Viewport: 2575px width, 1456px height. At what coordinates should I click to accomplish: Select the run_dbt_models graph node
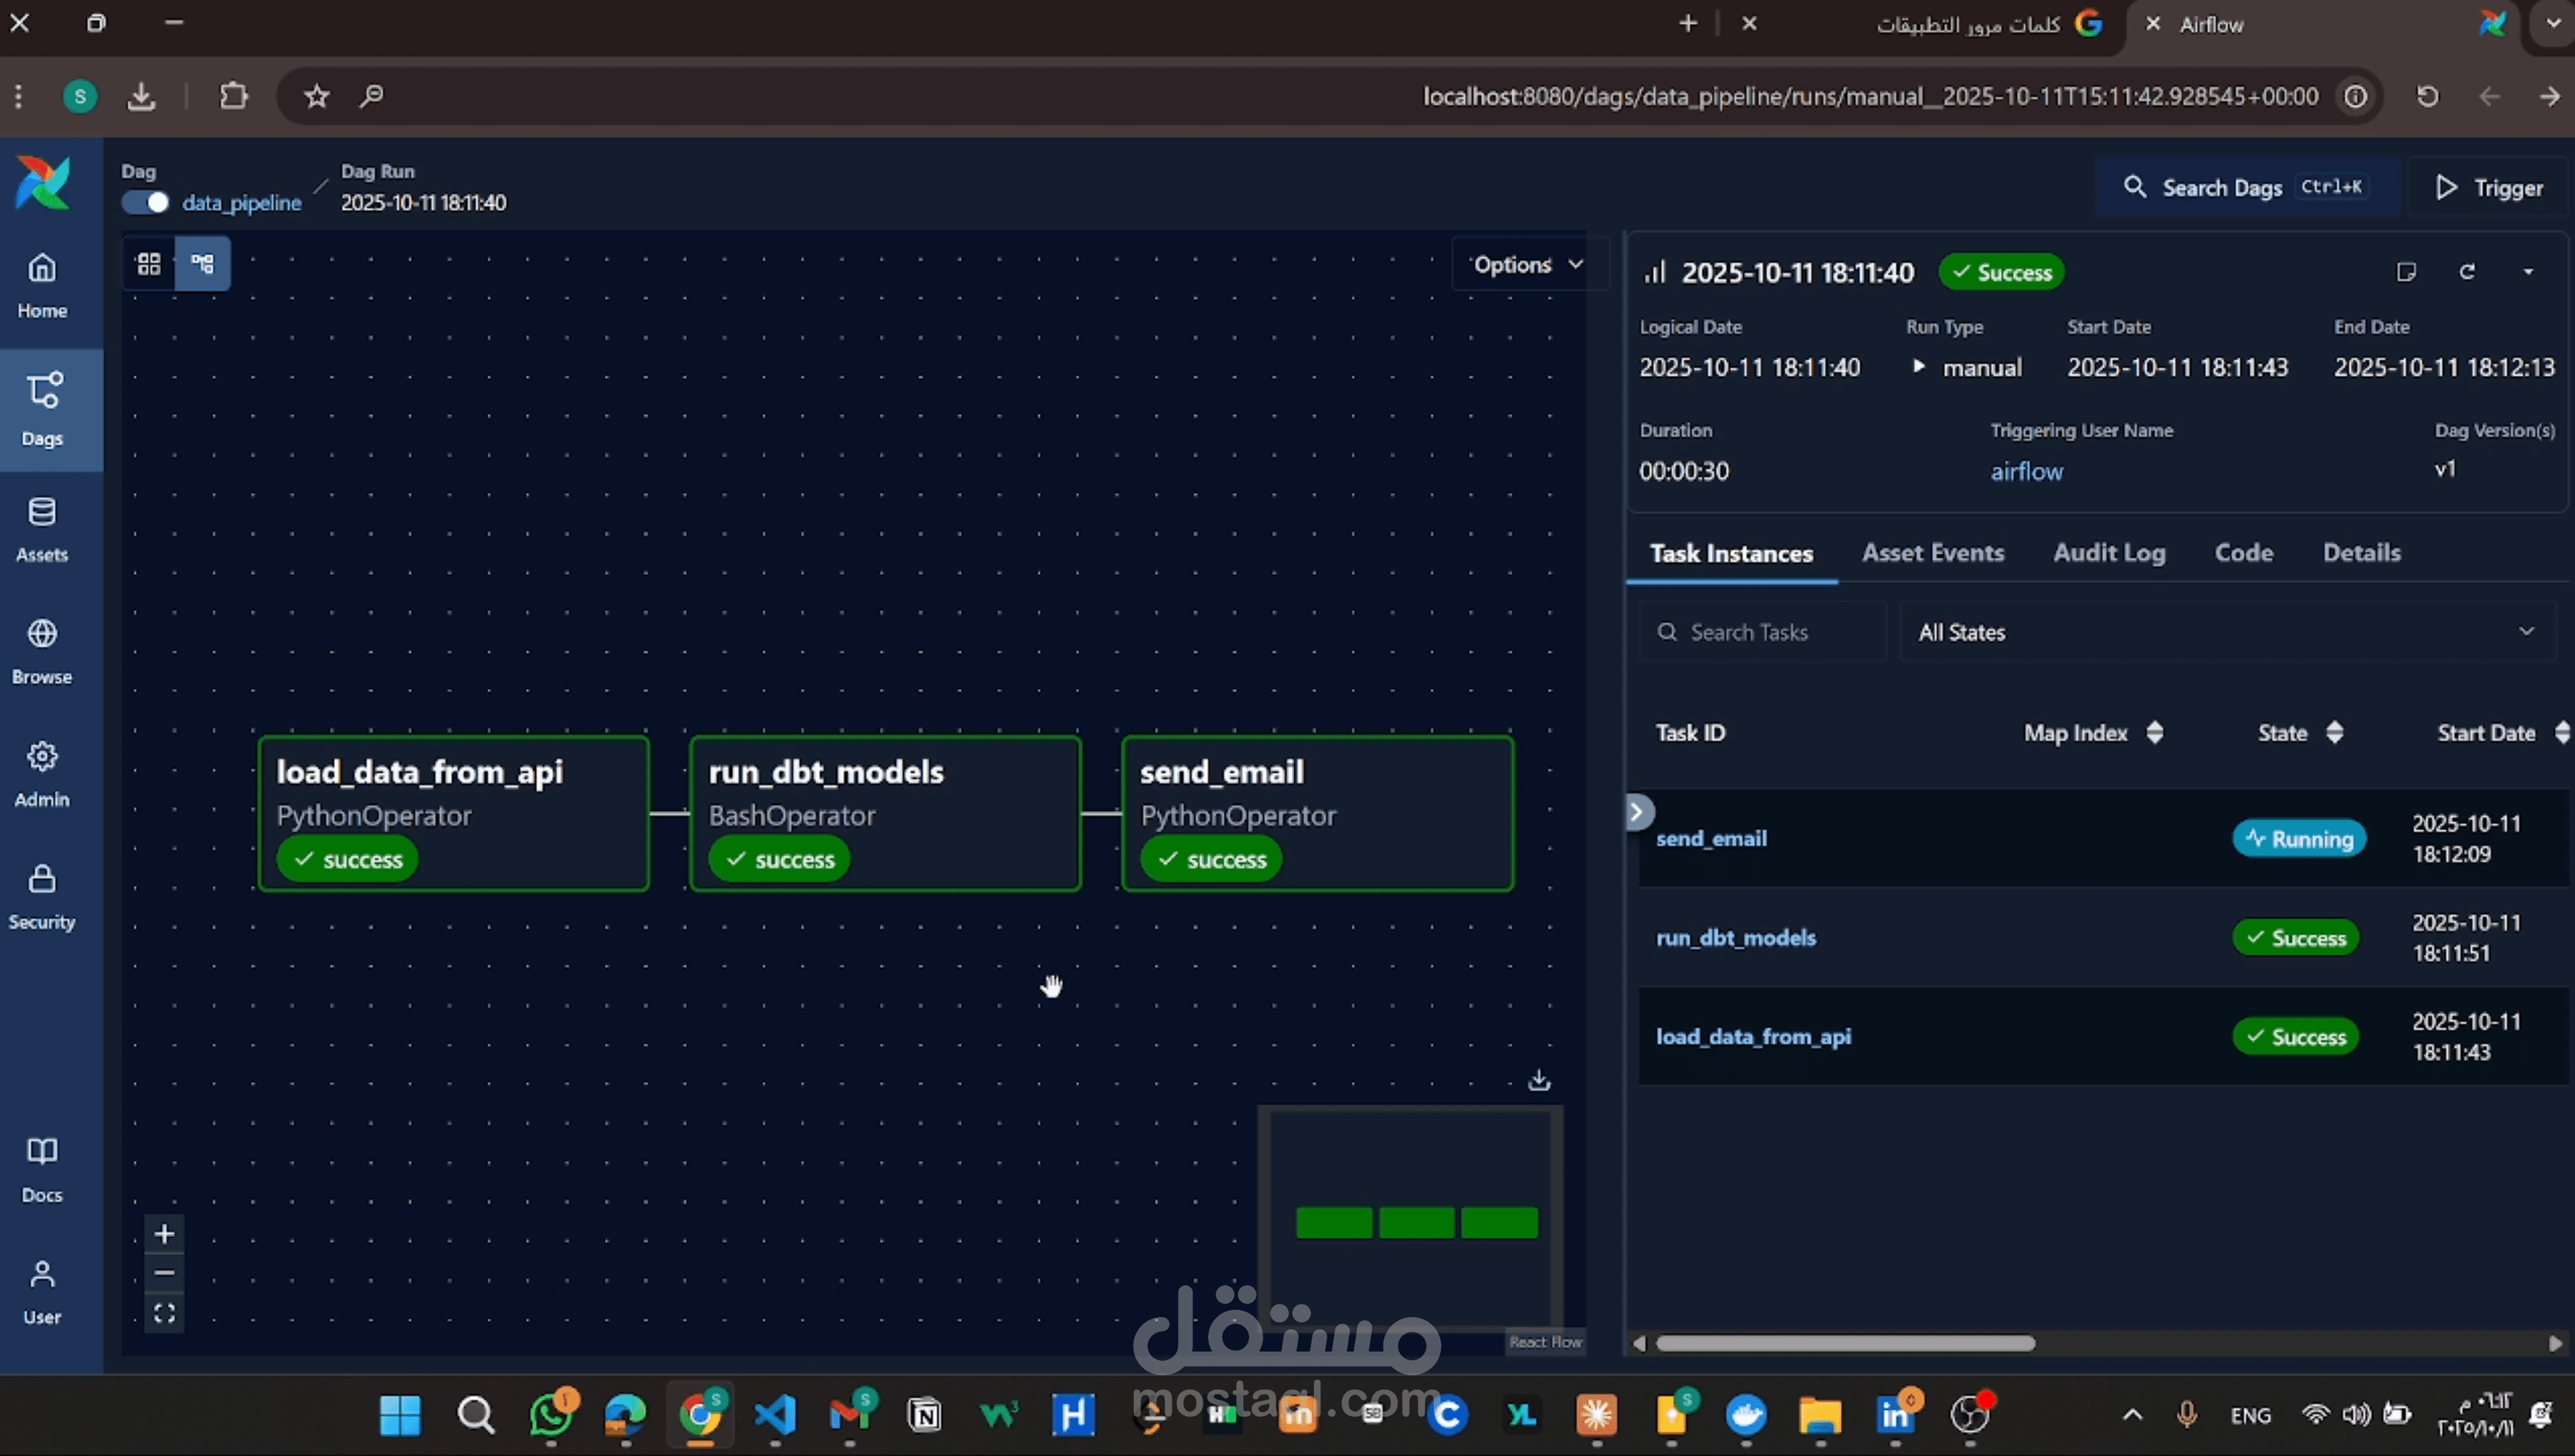[885, 813]
